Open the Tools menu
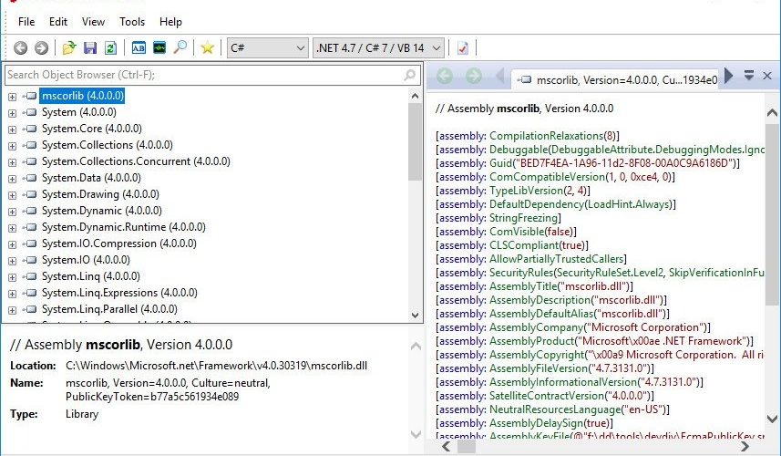 click(x=132, y=22)
